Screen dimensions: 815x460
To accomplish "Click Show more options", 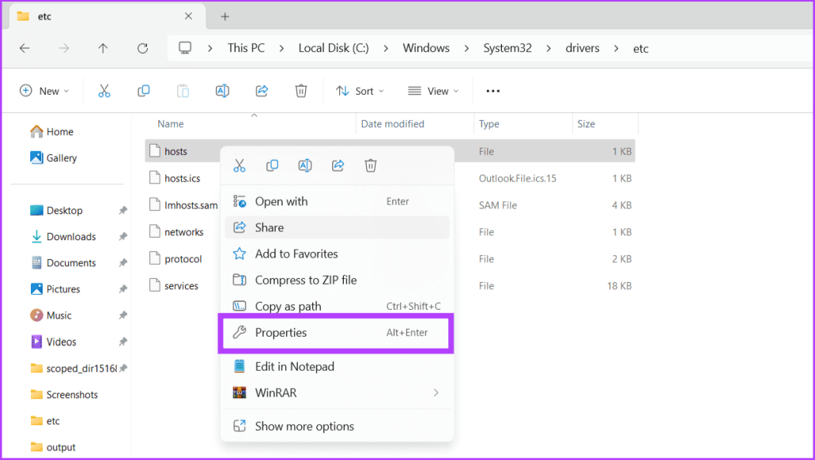I will tap(337, 426).
